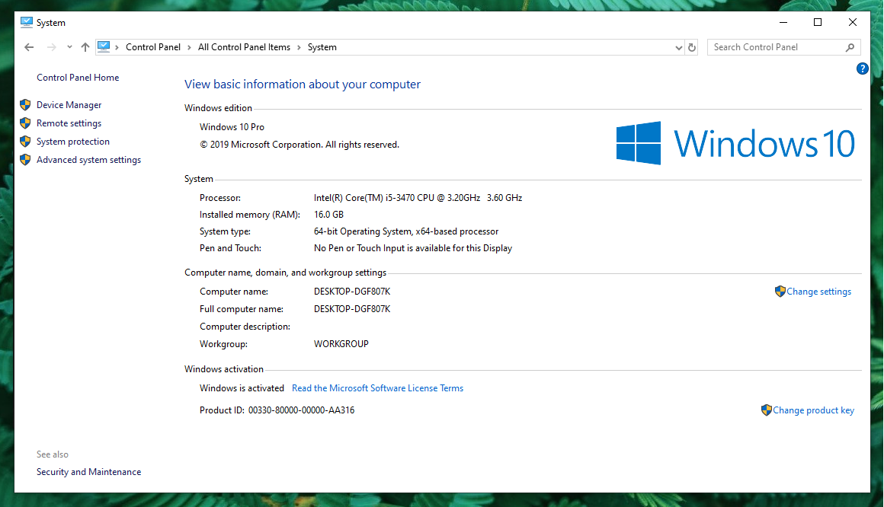The image size is (884, 507).
Task: Select All Control Panel Items breadcrumb
Action: [x=244, y=47]
